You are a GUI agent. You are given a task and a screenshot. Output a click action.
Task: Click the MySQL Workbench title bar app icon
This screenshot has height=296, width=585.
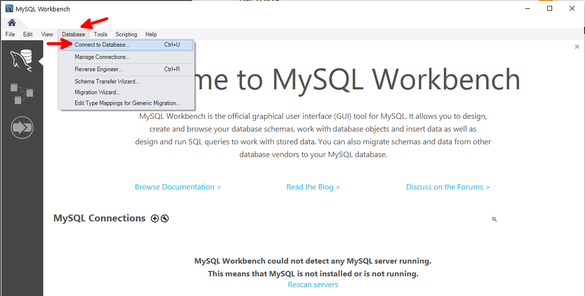click(x=9, y=8)
